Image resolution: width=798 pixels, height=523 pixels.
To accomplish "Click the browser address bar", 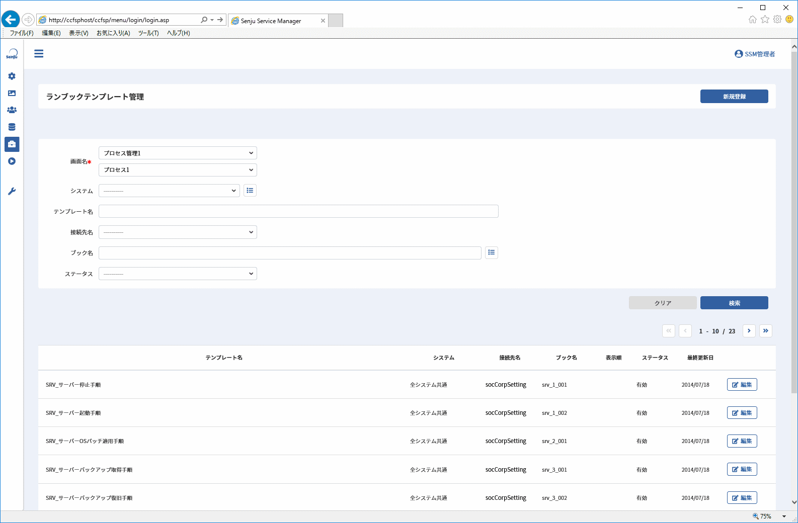I will pos(123,20).
